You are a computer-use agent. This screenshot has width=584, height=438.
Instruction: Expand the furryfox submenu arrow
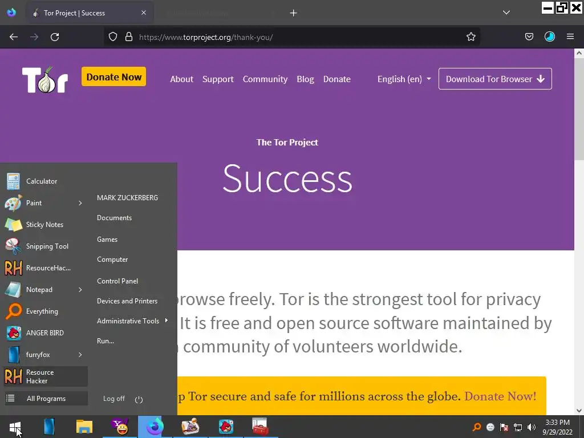pyautogui.click(x=80, y=355)
